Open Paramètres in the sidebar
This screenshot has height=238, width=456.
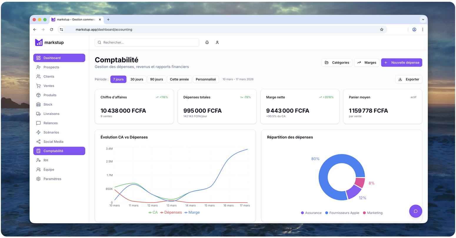click(x=52, y=179)
